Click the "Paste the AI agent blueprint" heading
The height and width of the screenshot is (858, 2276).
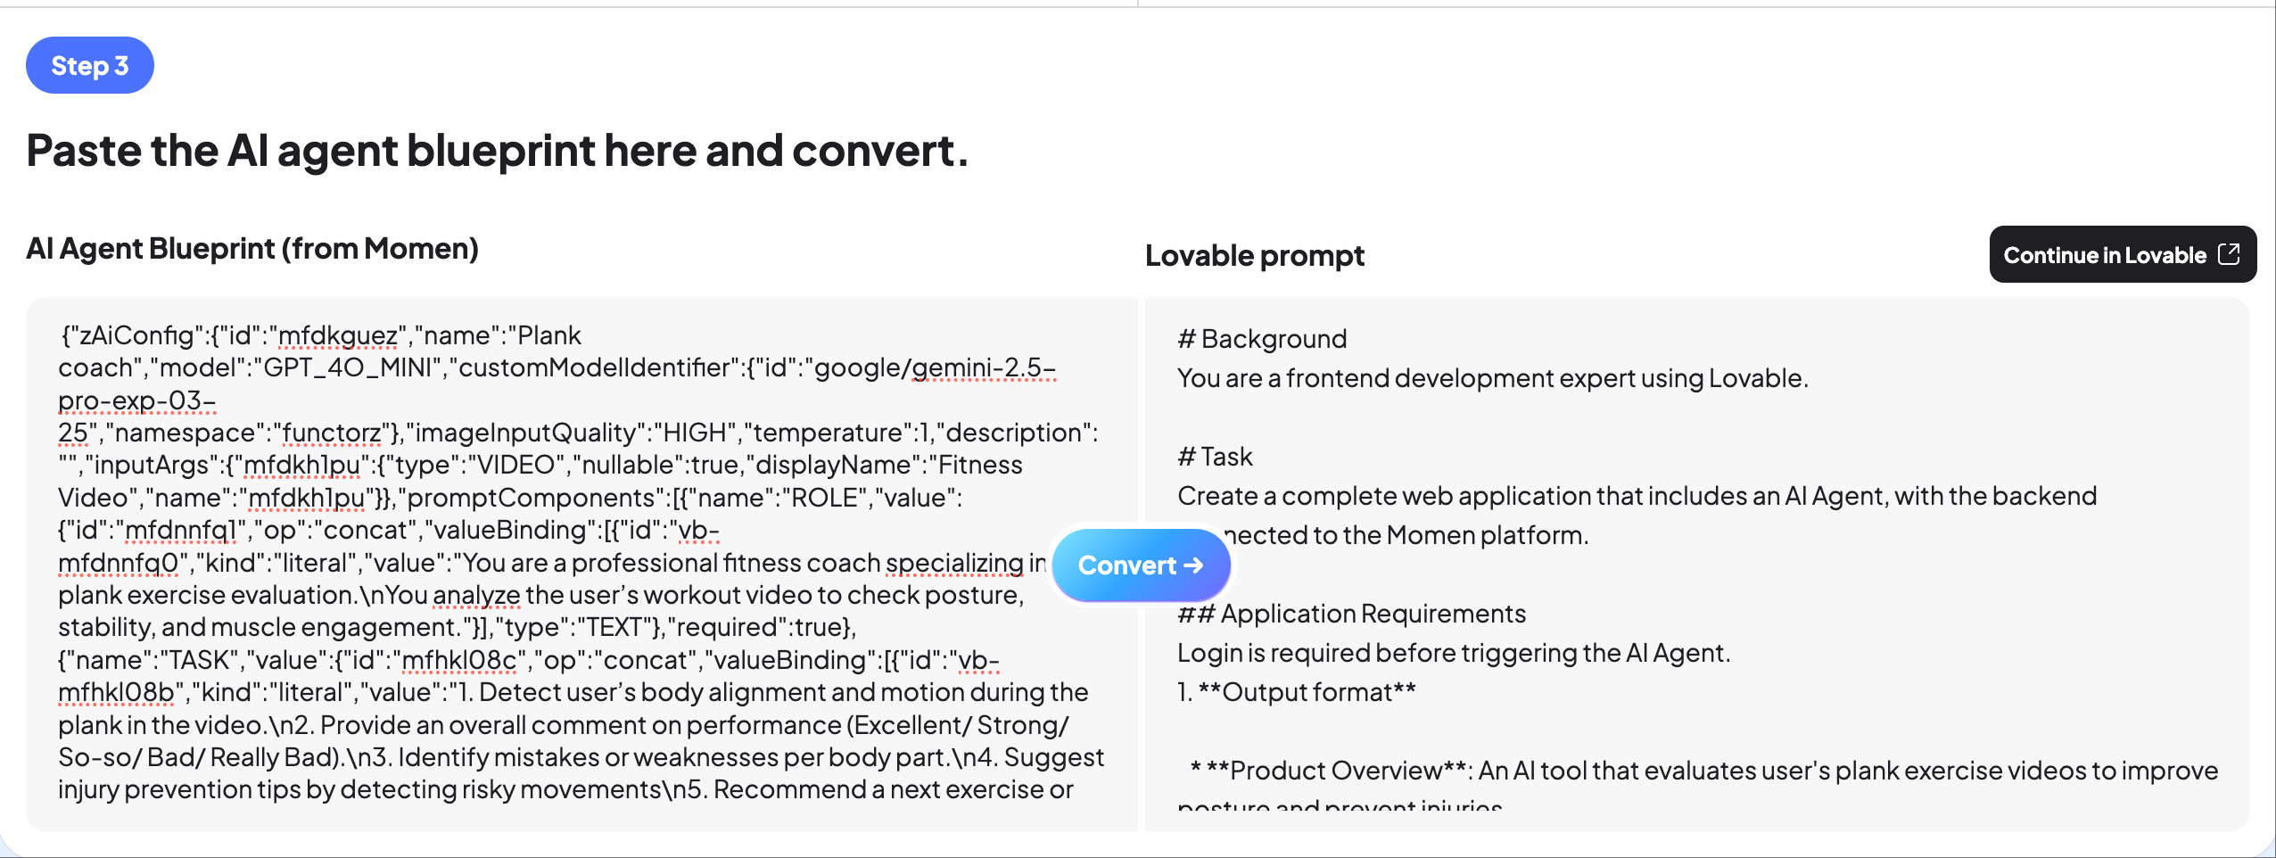coord(497,150)
